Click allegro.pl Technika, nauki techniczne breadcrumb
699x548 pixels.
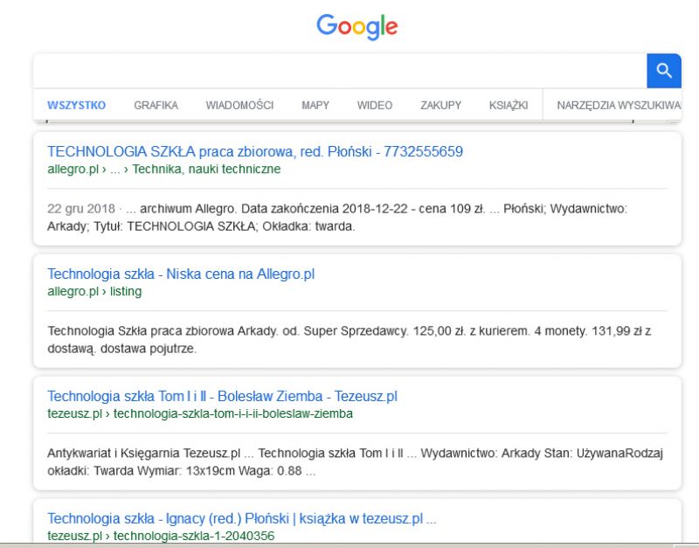[164, 169]
